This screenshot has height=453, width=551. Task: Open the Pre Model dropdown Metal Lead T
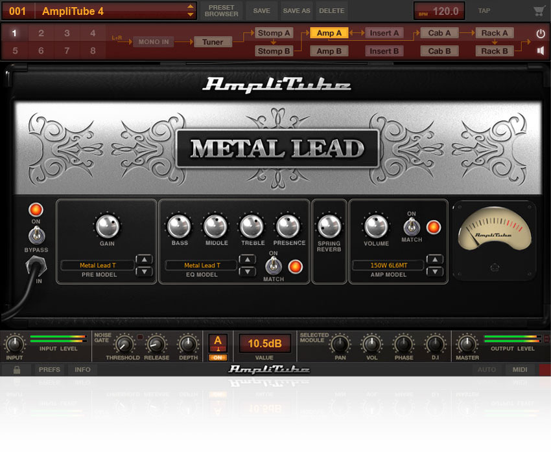[x=97, y=265]
